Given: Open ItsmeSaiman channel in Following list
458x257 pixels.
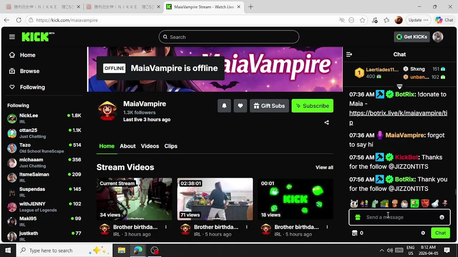Looking at the screenshot, I should click(x=44, y=177).
